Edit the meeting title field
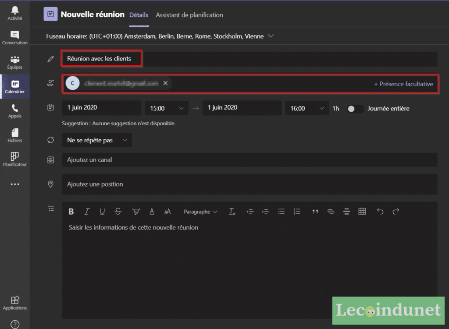This screenshot has height=329, width=449. [249, 59]
